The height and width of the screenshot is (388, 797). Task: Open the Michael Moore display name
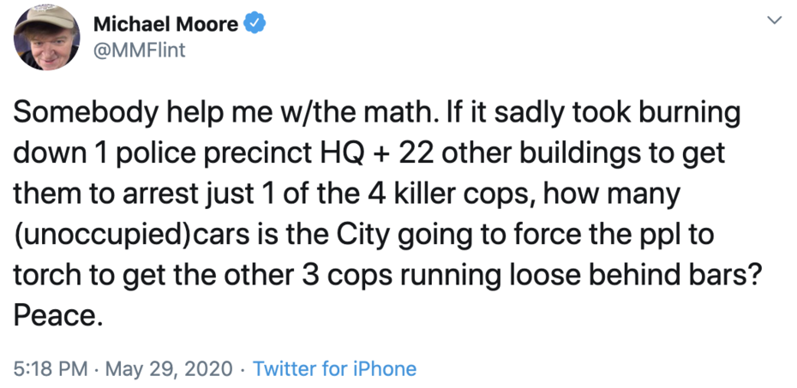[x=165, y=25]
